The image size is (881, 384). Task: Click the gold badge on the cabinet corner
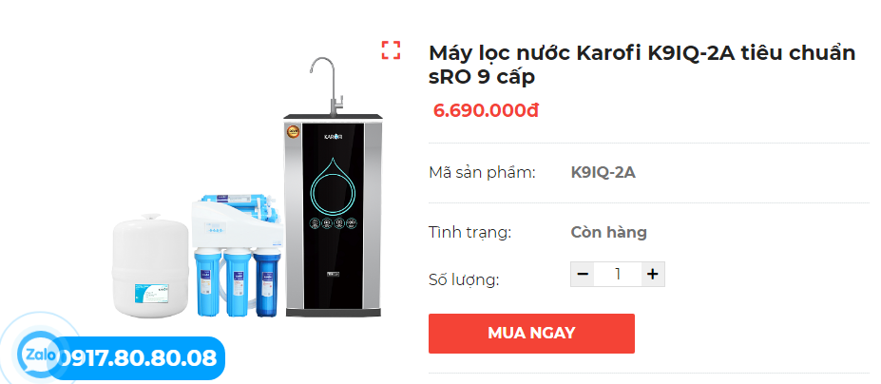293,132
